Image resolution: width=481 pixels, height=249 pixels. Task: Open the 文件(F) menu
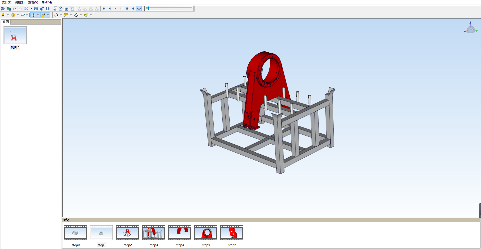pyautogui.click(x=7, y=3)
